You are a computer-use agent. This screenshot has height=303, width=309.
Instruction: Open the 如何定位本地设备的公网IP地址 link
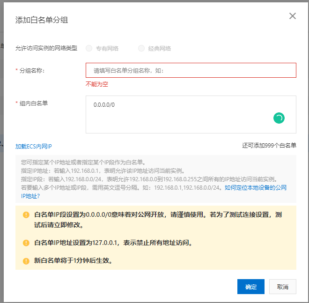click(x=256, y=188)
